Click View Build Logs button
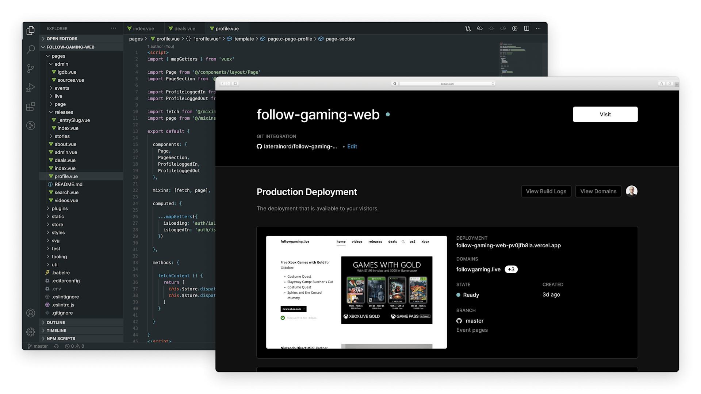The image size is (701, 394). coord(546,191)
